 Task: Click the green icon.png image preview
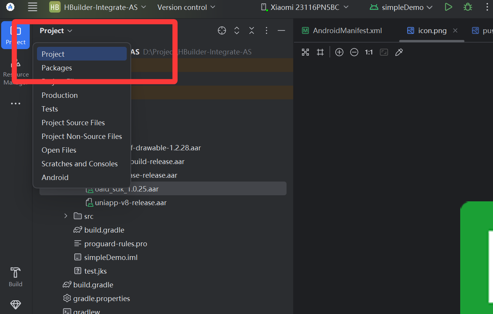(477, 257)
